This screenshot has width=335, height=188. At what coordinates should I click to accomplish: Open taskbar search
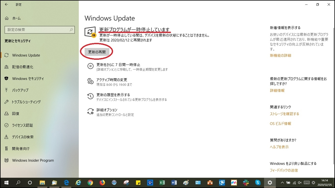pos(18,183)
